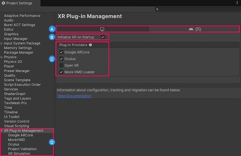Click the search magnifier icon

(157, 9)
